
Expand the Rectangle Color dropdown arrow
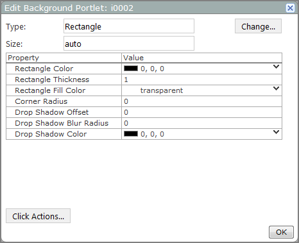pos(276,67)
